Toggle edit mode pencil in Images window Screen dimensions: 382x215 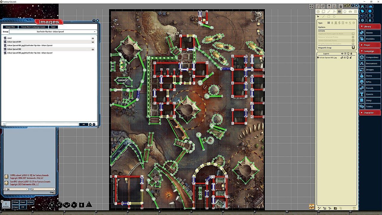click(94, 125)
